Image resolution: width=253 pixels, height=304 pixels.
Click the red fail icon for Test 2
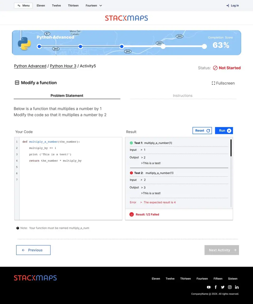(x=131, y=173)
